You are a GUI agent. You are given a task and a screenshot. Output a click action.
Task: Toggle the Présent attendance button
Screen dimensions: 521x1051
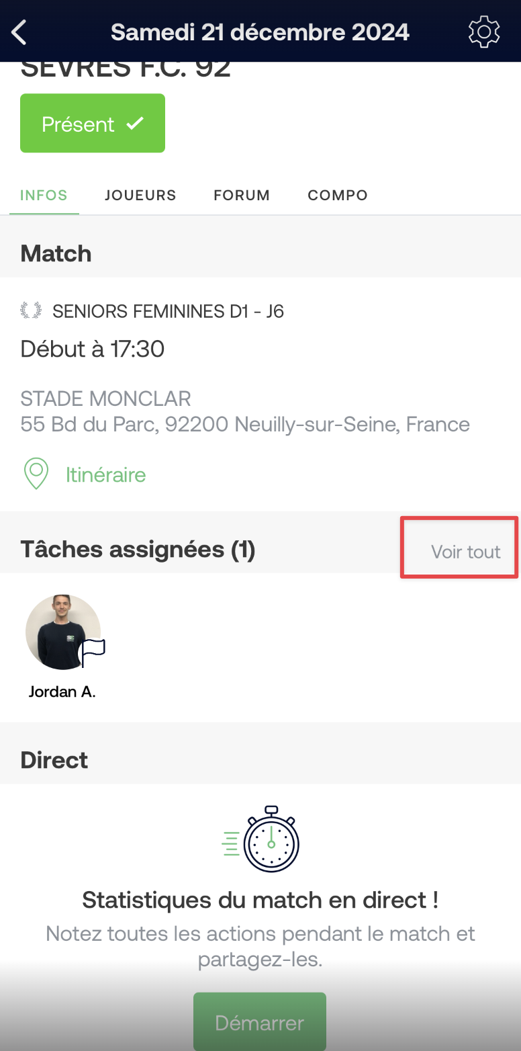[93, 124]
